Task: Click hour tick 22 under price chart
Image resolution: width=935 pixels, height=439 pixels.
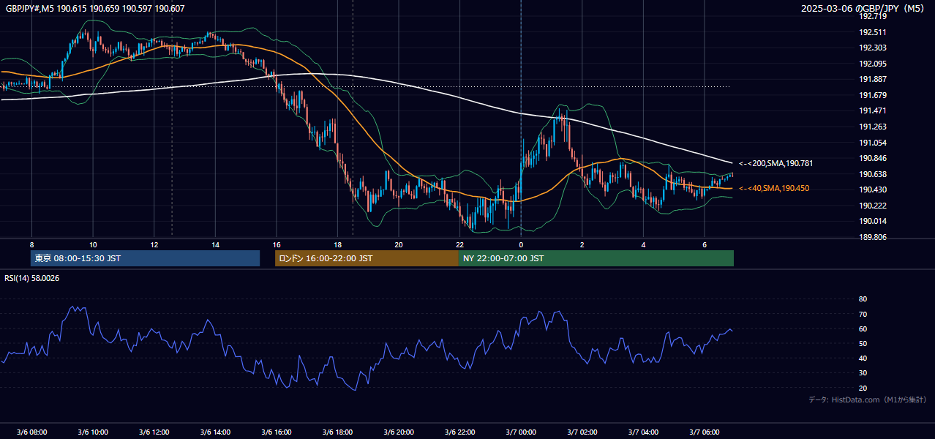Action: click(459, 244)
